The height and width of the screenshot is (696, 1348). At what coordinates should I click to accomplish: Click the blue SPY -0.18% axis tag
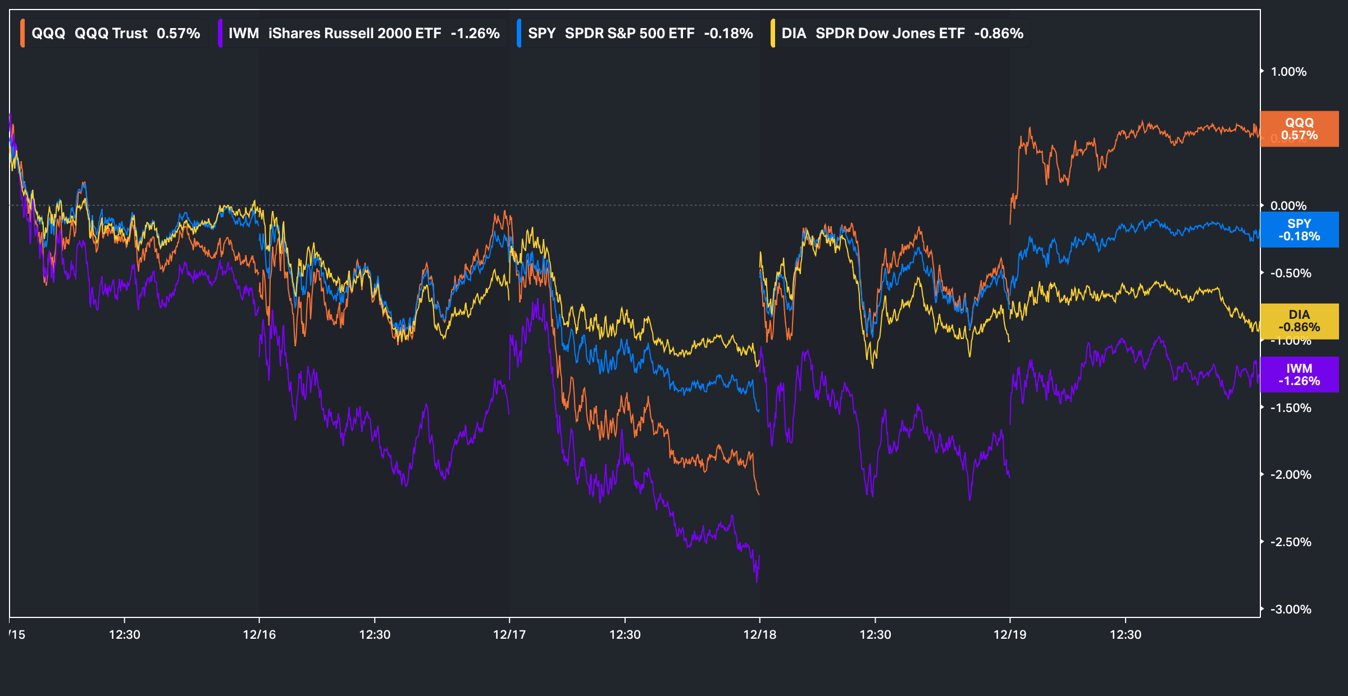coord(1299,230)
